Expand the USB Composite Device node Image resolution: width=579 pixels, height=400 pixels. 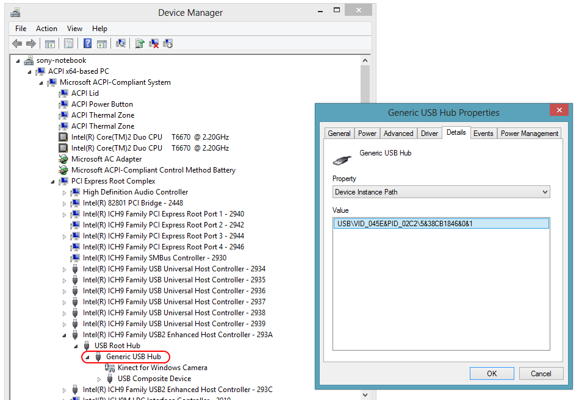tap(99, 379)
